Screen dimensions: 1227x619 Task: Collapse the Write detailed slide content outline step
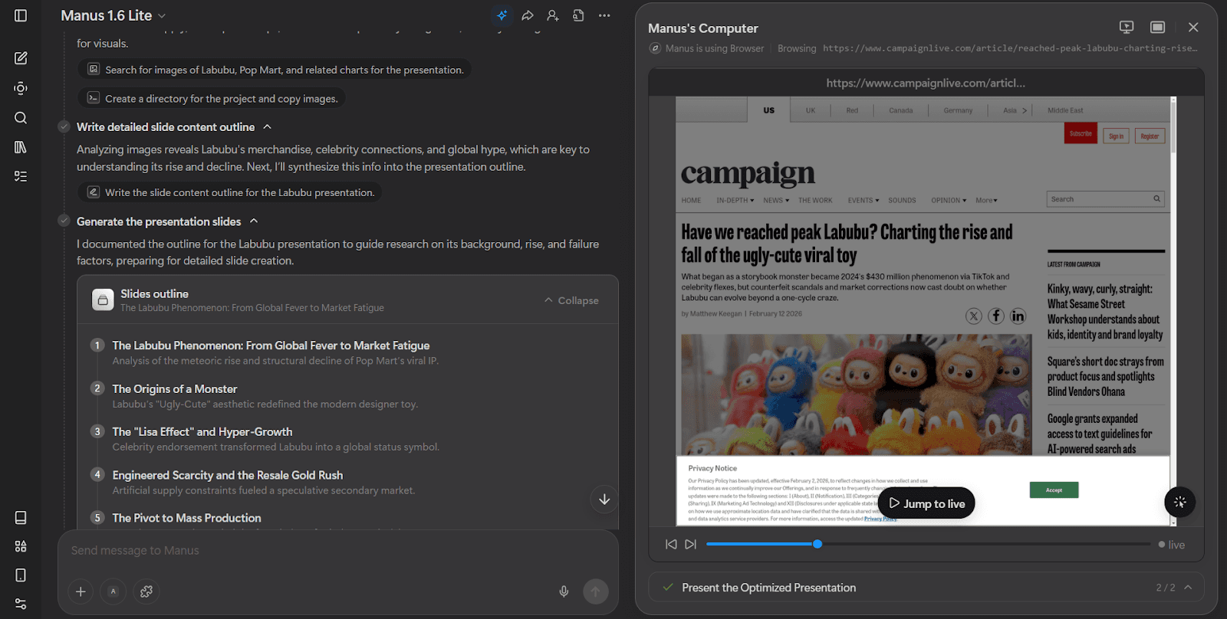(267, 126)
